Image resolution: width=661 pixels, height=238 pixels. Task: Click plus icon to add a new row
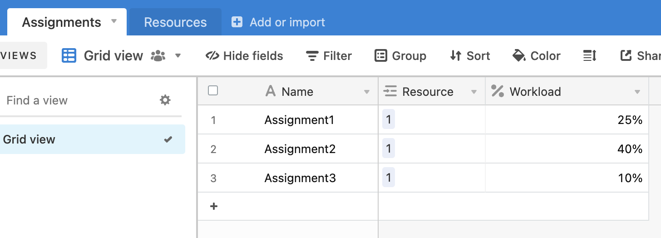click(214, 206)
